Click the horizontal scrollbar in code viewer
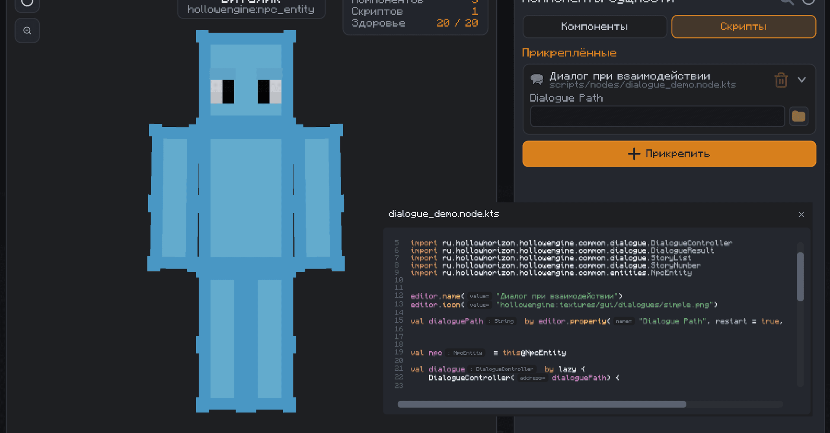 click(541, 404)
